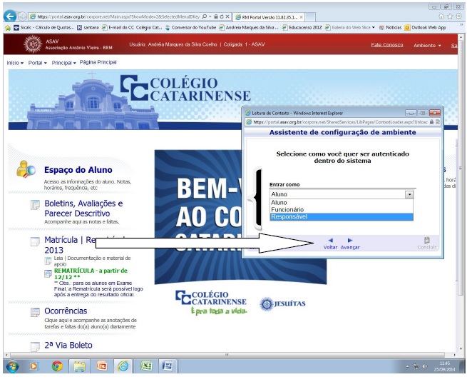Screen dimensions: 467x382
Task: Open the Espaço do Aluno heading link
Action: 78,170
